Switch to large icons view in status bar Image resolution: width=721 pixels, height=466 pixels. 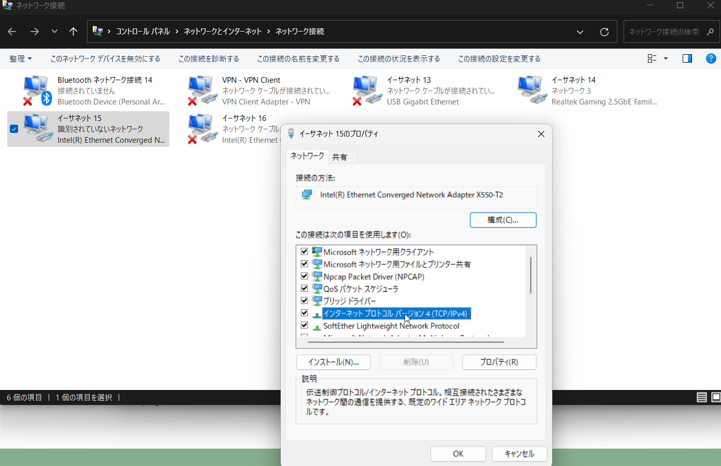point(716,397)
